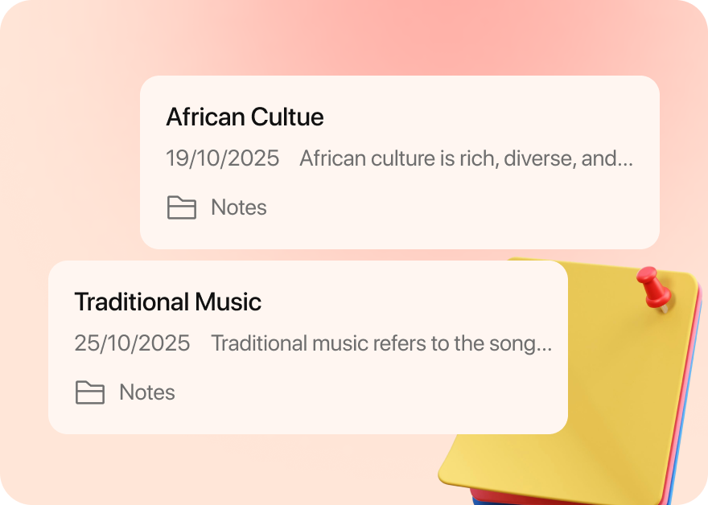Click the date 19/10/2025
The height and width of the screenshot is (505, 708).
pos(222,158)
